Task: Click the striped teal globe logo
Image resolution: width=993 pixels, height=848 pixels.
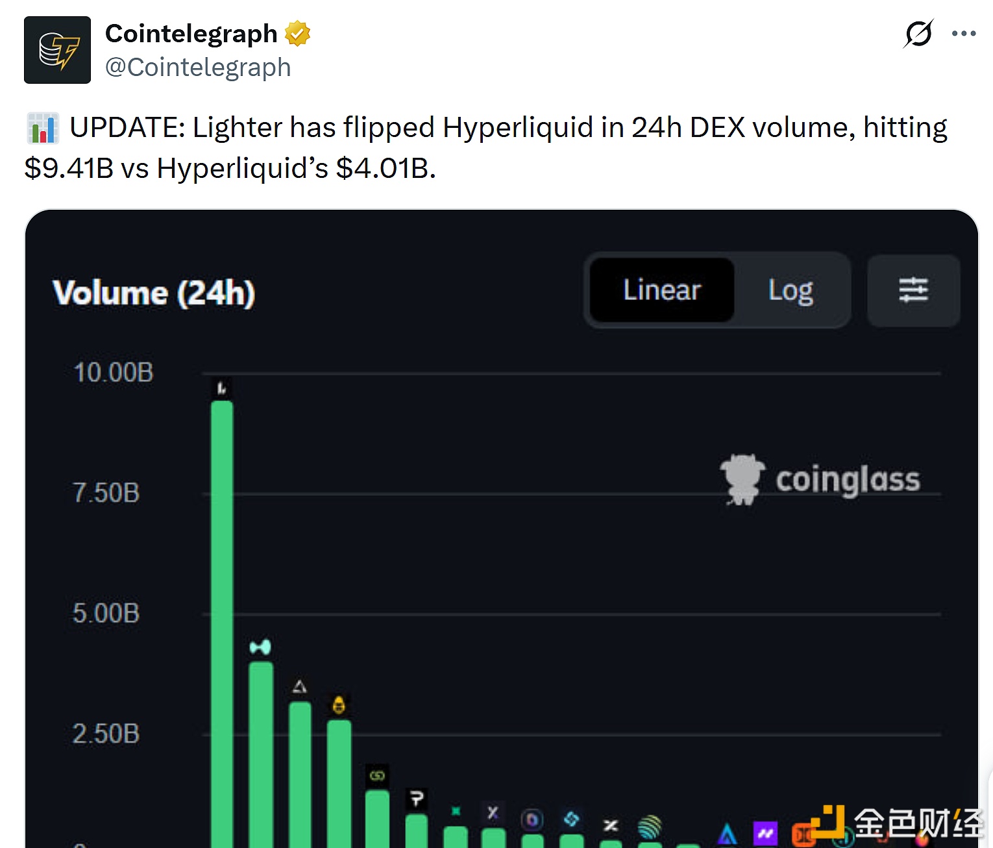Action: tap(650, 827)
